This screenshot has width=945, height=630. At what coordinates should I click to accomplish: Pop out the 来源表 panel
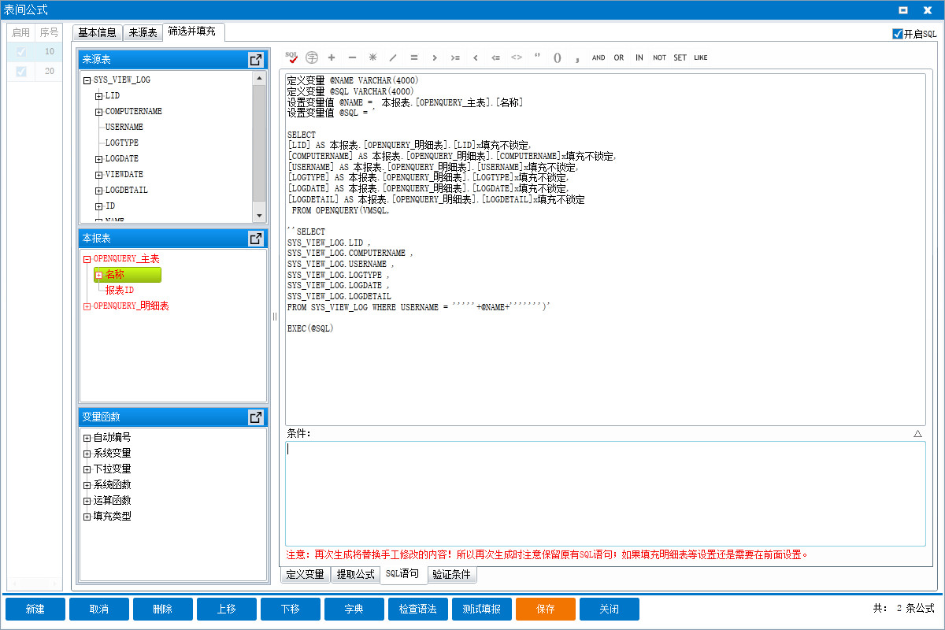tap(255, 60)
